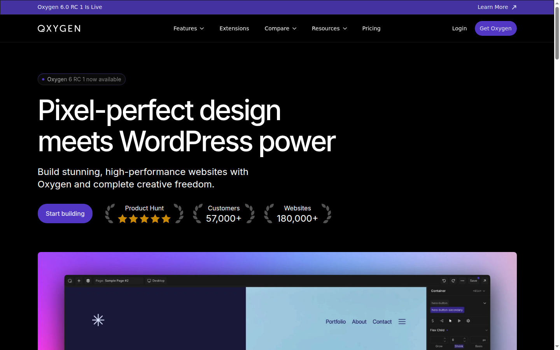Collapse the Flex Child section
This screenshot has height=350, width=560.
[486, 330]
